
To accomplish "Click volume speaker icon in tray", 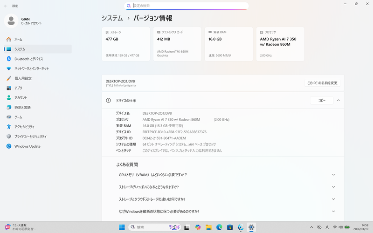I will point(341,227).
